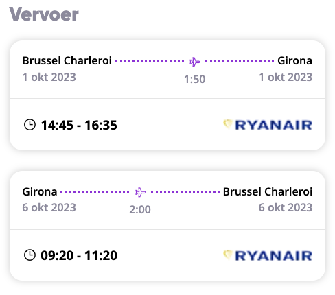Click the 2:00 flight duration text
This screenshot has height=295, width=335.
coord(140,209)
